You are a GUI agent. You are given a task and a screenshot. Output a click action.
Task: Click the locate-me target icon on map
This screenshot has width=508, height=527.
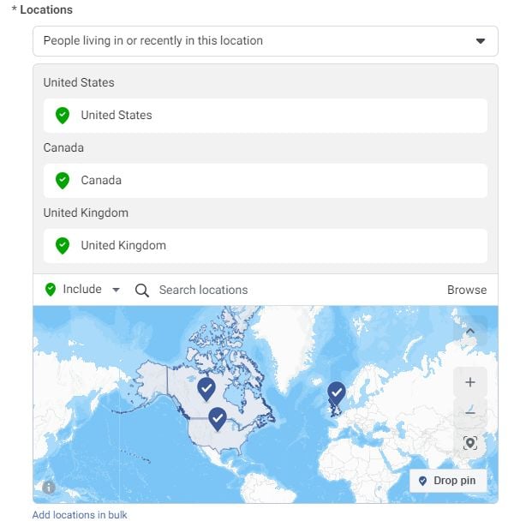470,443
